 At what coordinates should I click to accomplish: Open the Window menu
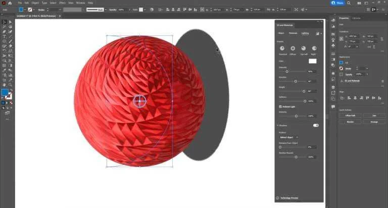(x=80, y=3)
